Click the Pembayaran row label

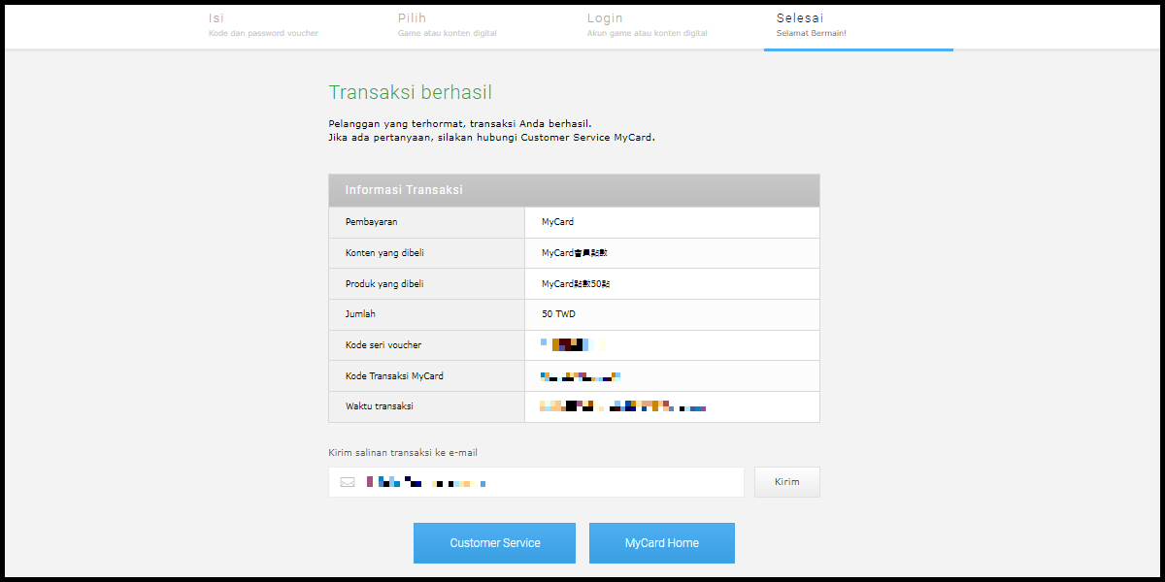click(x=371, y=222)
